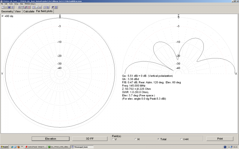Toggle the +90 dg checkbox

click(2, 16)
